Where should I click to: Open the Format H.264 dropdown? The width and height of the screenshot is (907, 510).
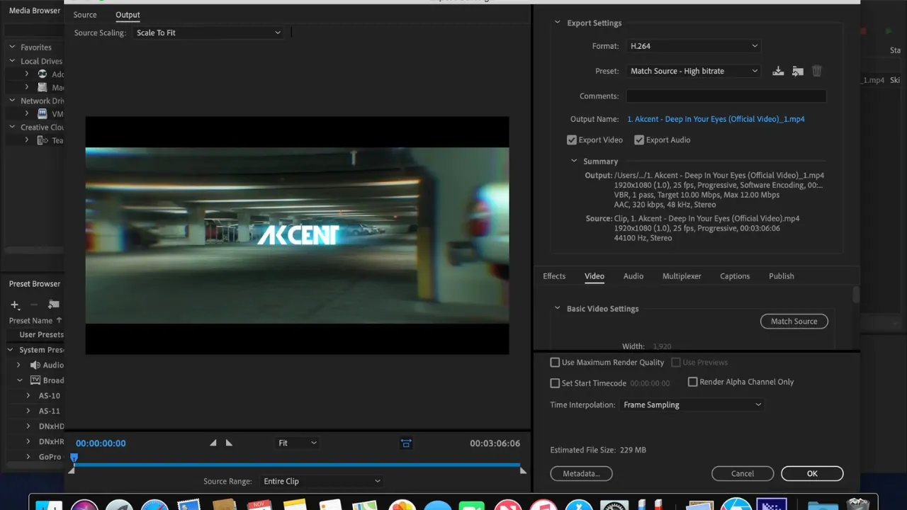pos(694,46)
